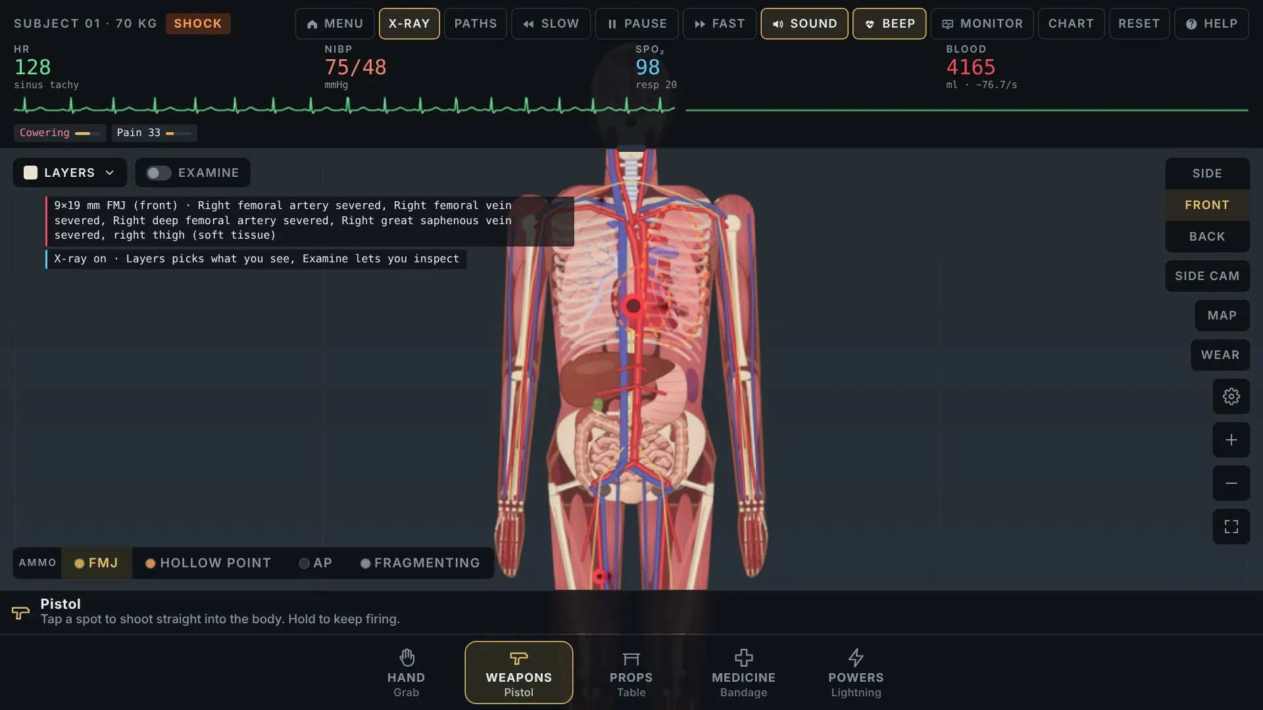Pause the simulation
This screenshot has height=710, width=1263.
637,24
